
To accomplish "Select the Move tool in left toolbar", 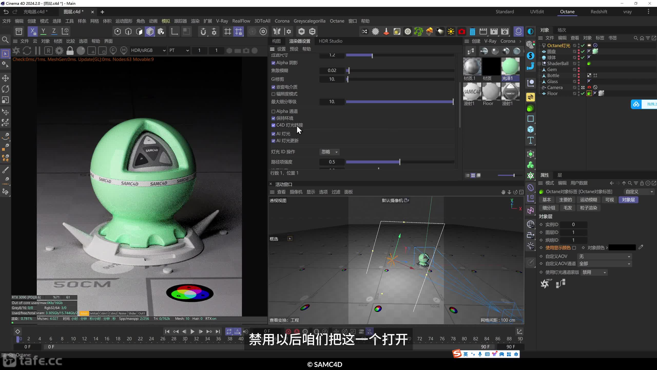I will point(5,78).
